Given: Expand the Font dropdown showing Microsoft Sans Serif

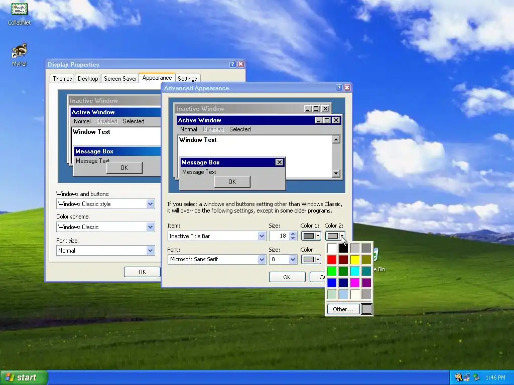Looking at the screenshot, I should [262, 259].
